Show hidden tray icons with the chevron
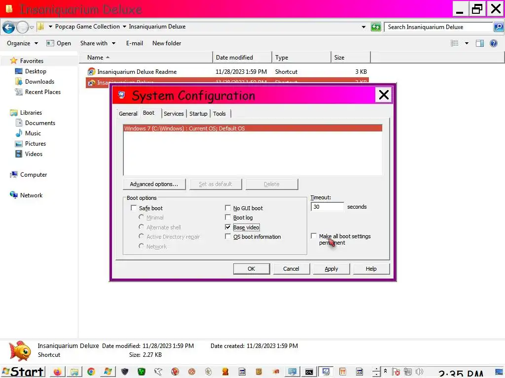The width and height of the screenshot is (505, 378). tap(385, 371)
